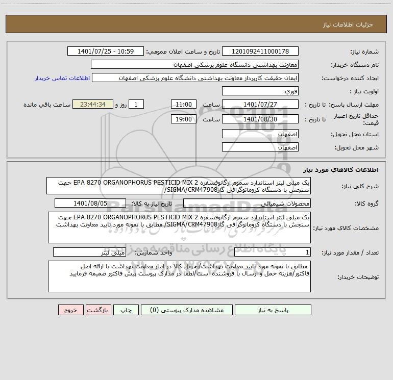The width and height of the screenshot is (393, 380).
Task: Click the ایجاد کننده درخواست label
Action: point(350,78)
